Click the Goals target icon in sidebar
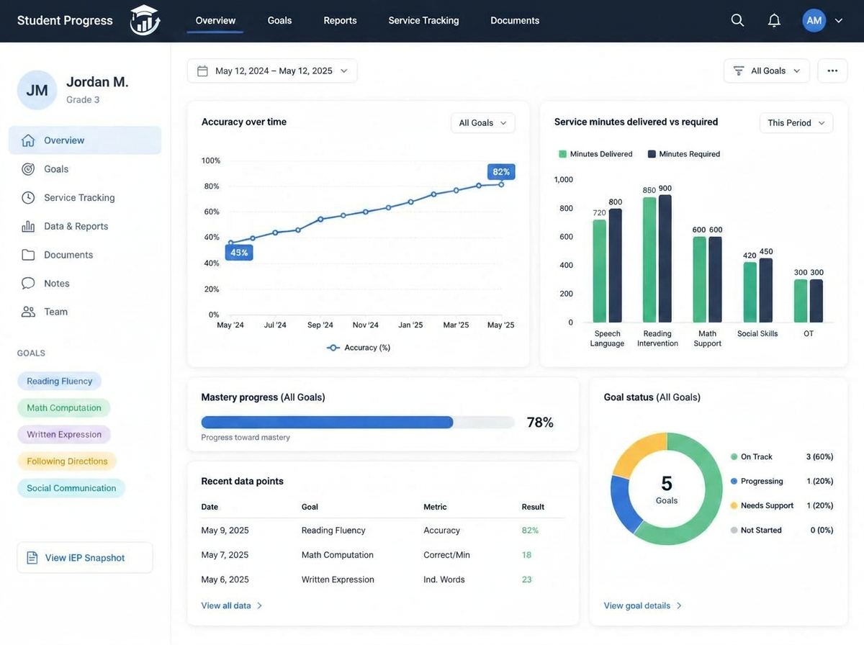 [x=28, y=169]
